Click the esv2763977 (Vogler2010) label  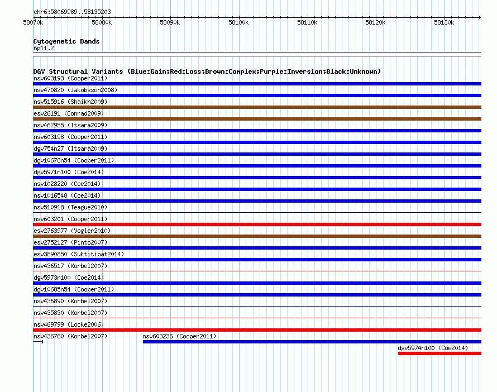72,231
